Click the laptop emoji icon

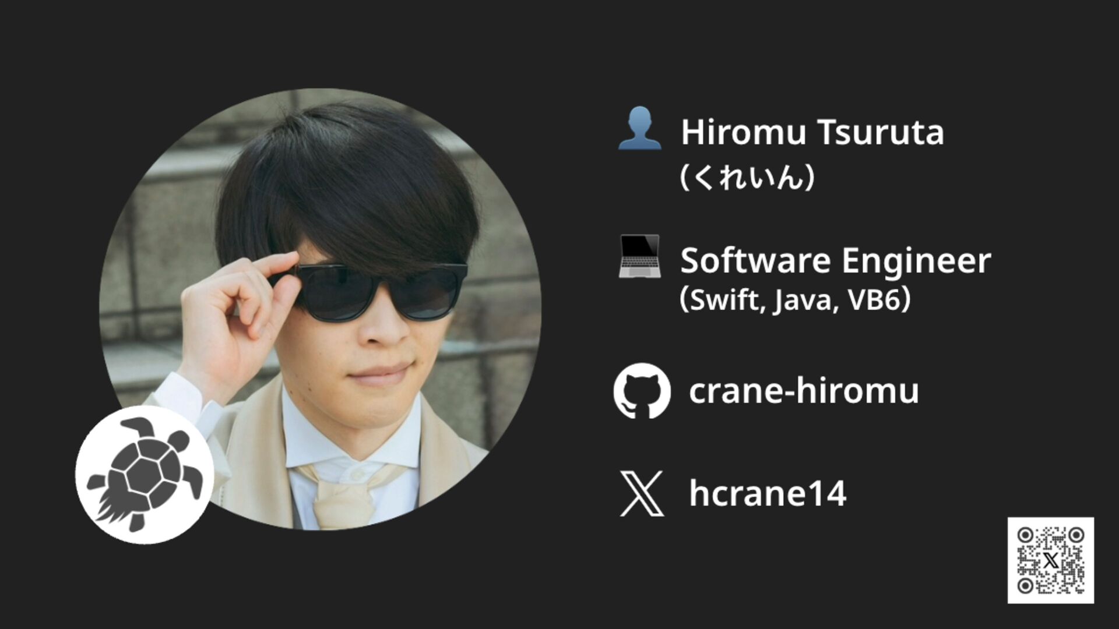[x=639, y=256]
